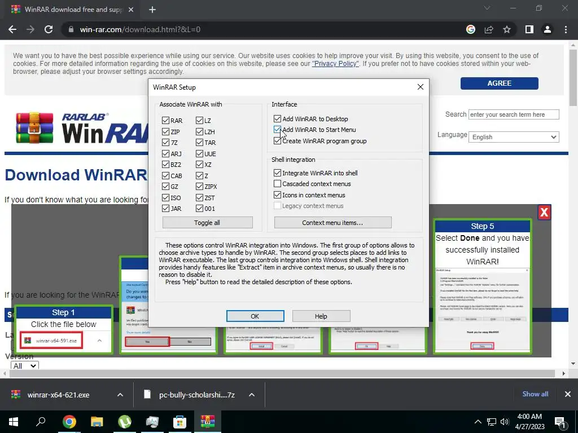The width and height of the screenshot is (578, 433).
Task: Reload the win-rar.com page
Action: (49, 29)
